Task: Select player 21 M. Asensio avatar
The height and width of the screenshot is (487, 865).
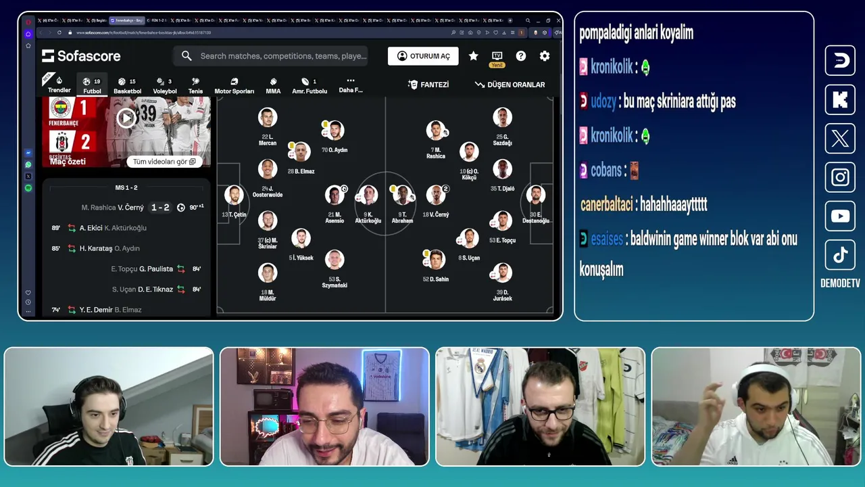Action: (335, 195)
